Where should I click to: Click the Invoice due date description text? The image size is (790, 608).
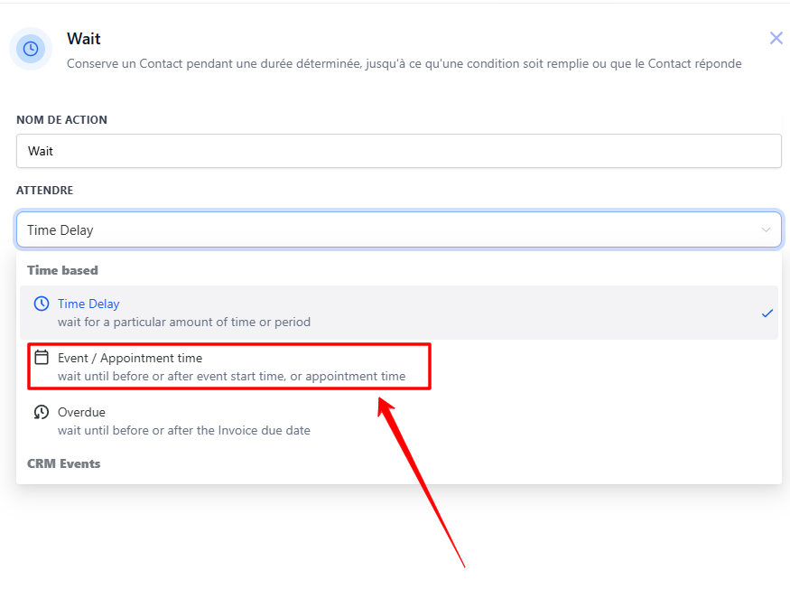click(x=184, y=430)
